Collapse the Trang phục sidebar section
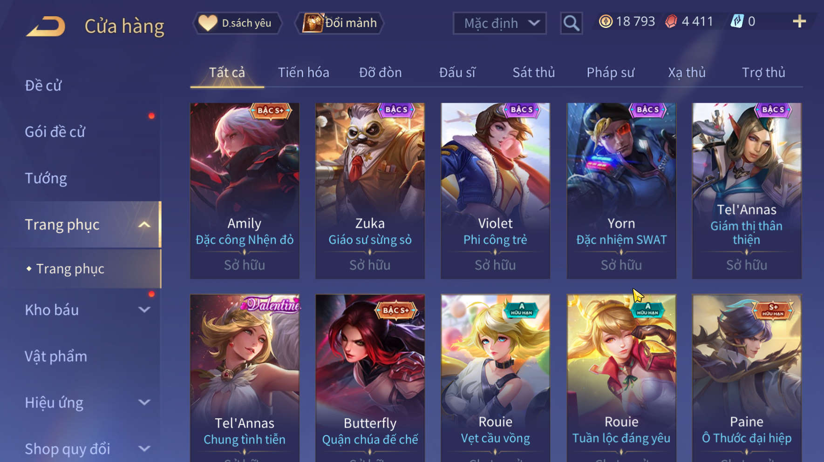 [x=144, y=225]
